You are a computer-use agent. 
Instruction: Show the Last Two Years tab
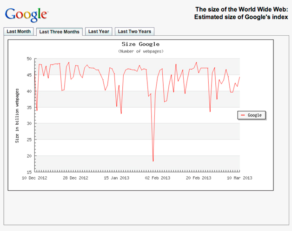[134, 32]
